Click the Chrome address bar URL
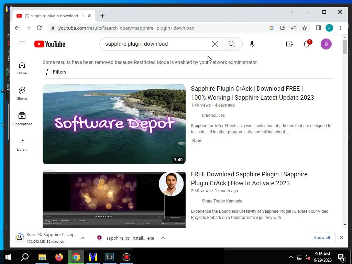 [126, 28]
